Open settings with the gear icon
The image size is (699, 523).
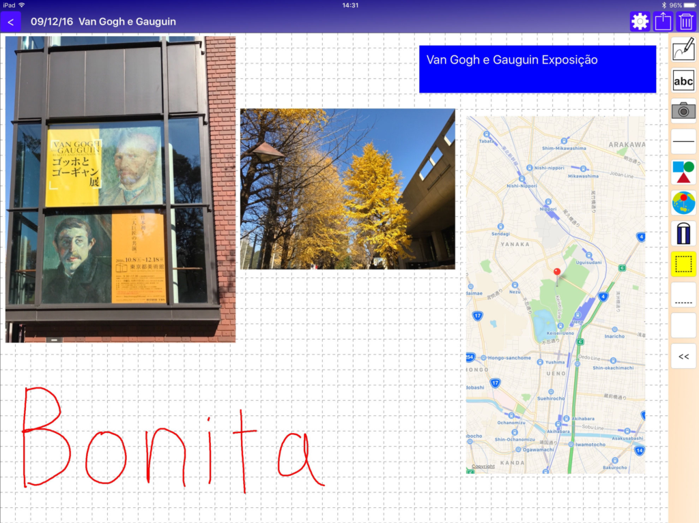click(640, 22)
